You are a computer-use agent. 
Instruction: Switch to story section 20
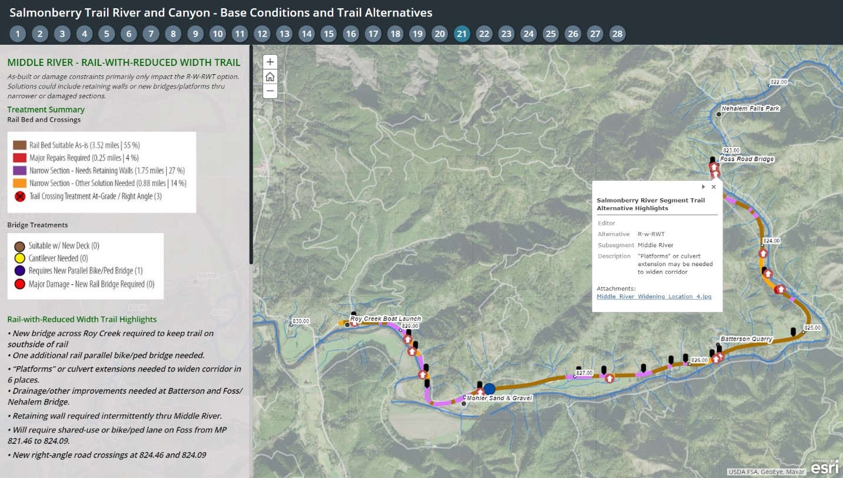pyautogui.click(x=439, y=34)
